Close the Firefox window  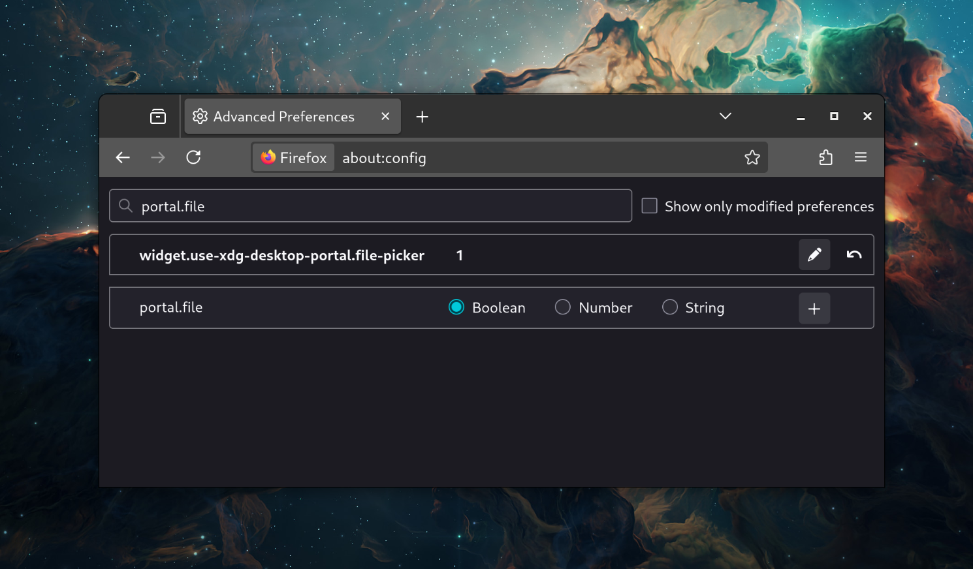point(867,116)
